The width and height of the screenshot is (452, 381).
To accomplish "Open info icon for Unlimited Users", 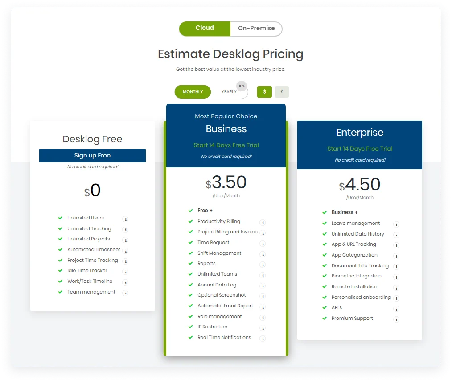I will 125,219.
